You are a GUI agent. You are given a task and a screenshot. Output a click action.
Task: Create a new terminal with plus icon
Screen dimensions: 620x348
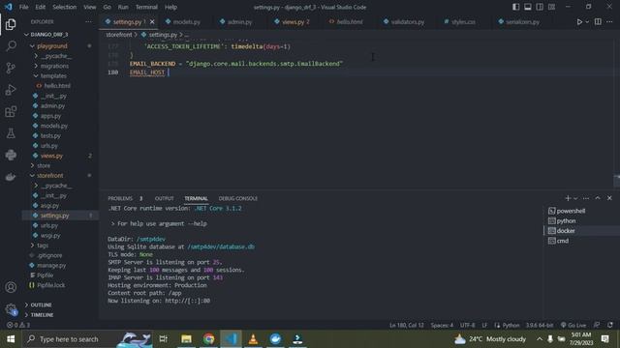point(568,198)
